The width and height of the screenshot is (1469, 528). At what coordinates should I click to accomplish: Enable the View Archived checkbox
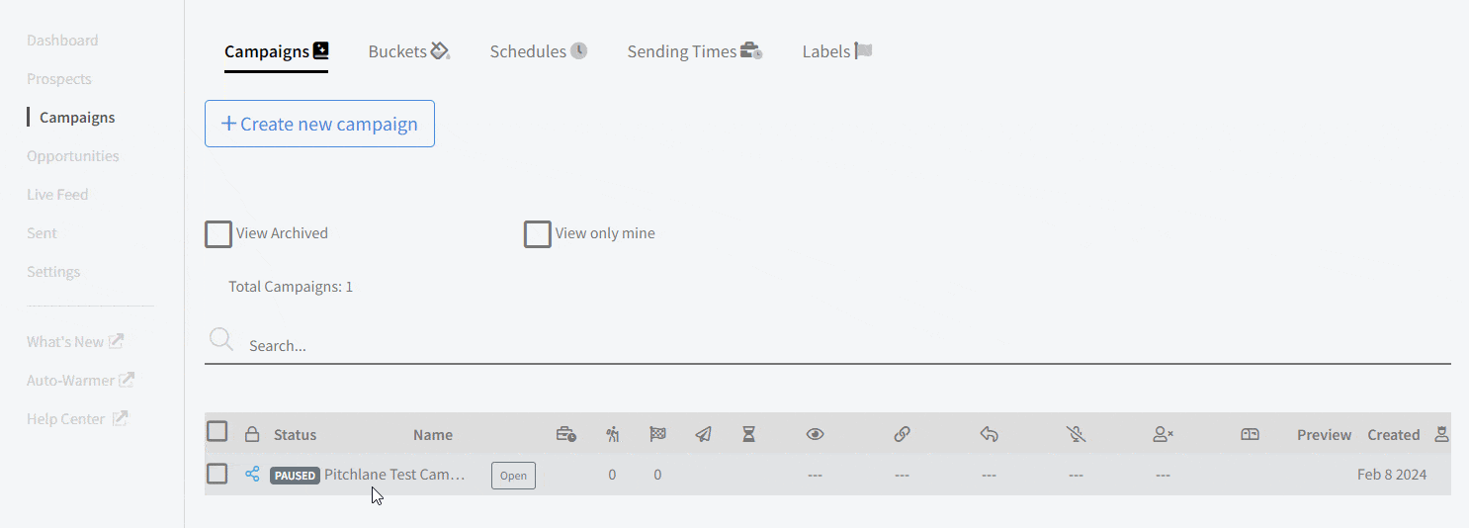218,234
